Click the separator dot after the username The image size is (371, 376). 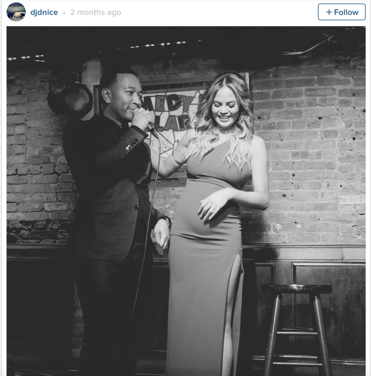coord(64,12)
